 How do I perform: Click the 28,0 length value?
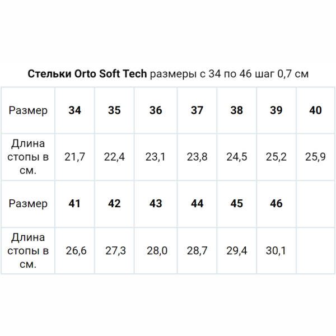pos(156,250)
